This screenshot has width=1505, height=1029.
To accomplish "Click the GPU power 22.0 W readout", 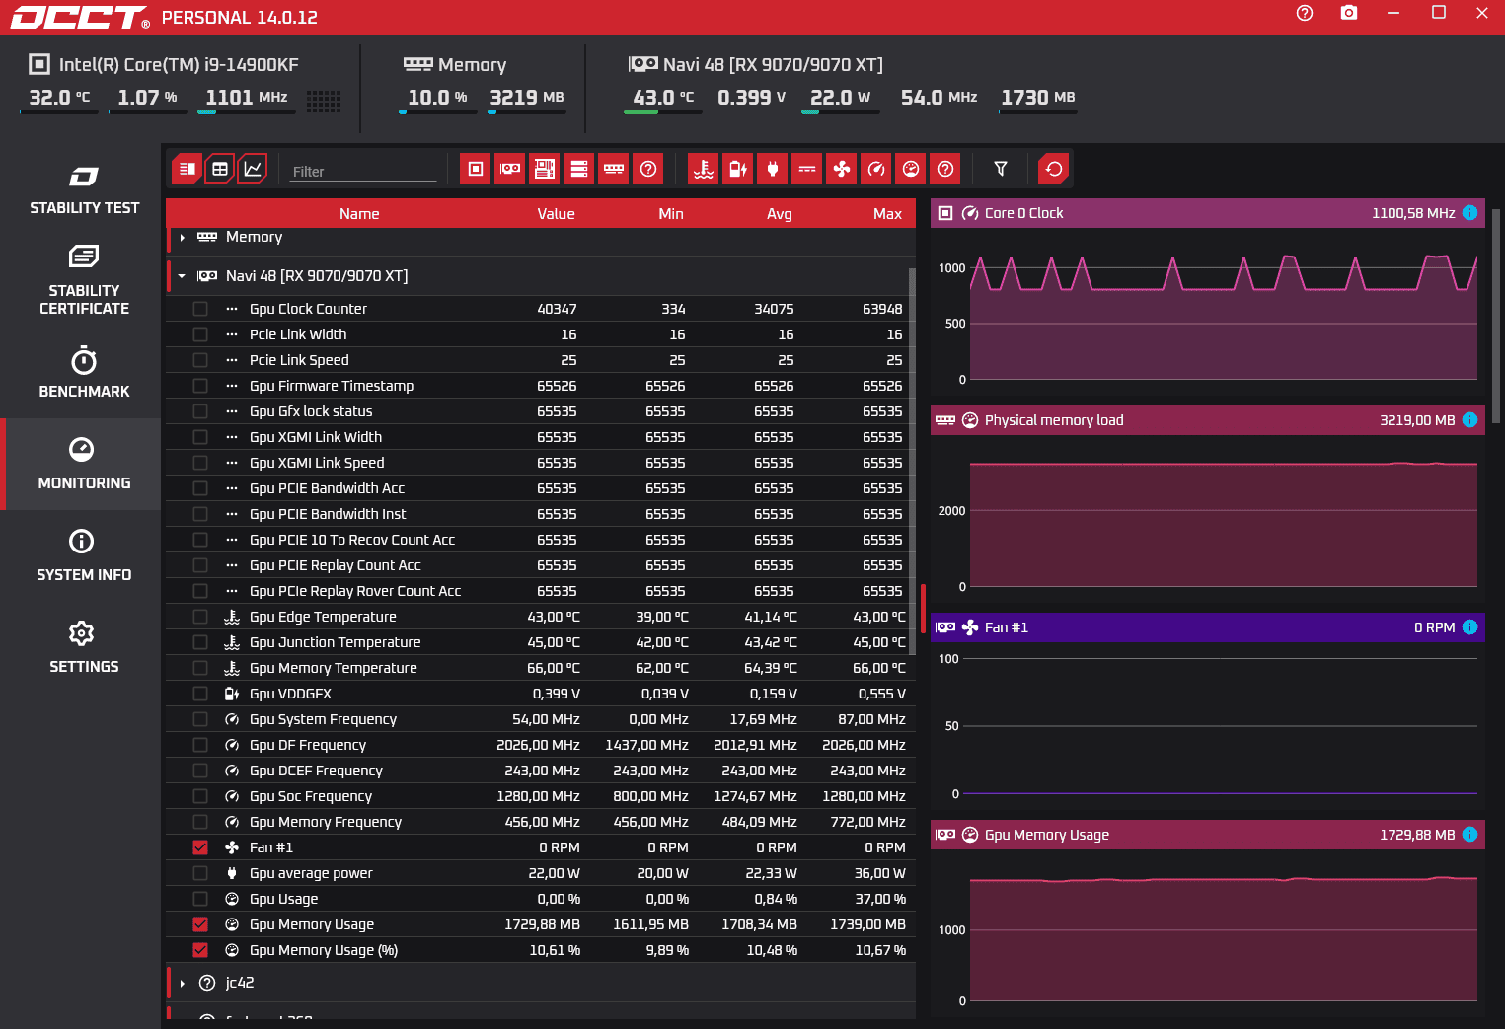I will [840, 98].
